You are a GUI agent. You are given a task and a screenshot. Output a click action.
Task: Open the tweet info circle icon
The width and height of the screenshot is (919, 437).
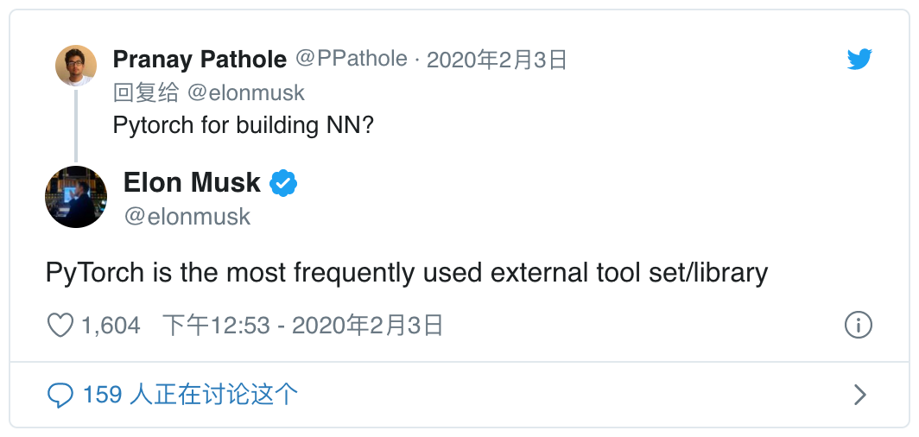click(x=858, y=325)
